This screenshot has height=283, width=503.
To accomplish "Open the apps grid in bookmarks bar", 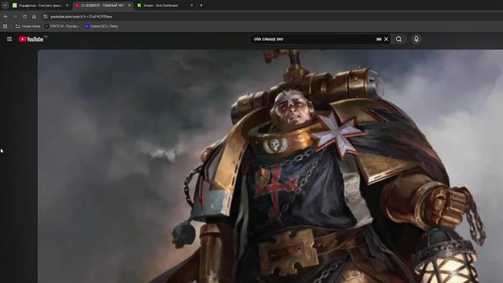I will (5, 26).
